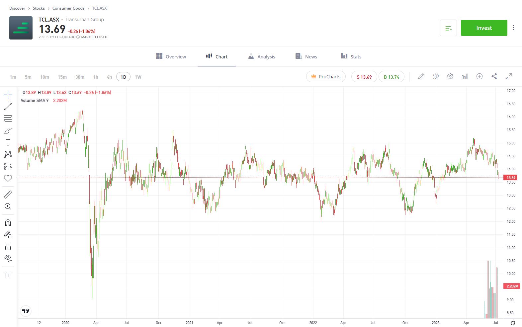Activate the zoom in tool

[8, 206]
